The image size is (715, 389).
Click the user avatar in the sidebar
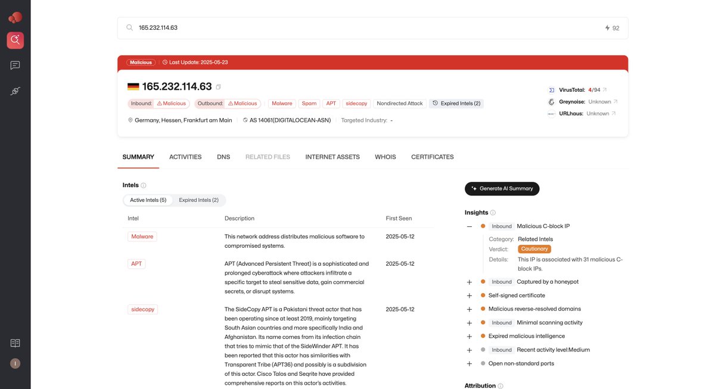[15, 363]
